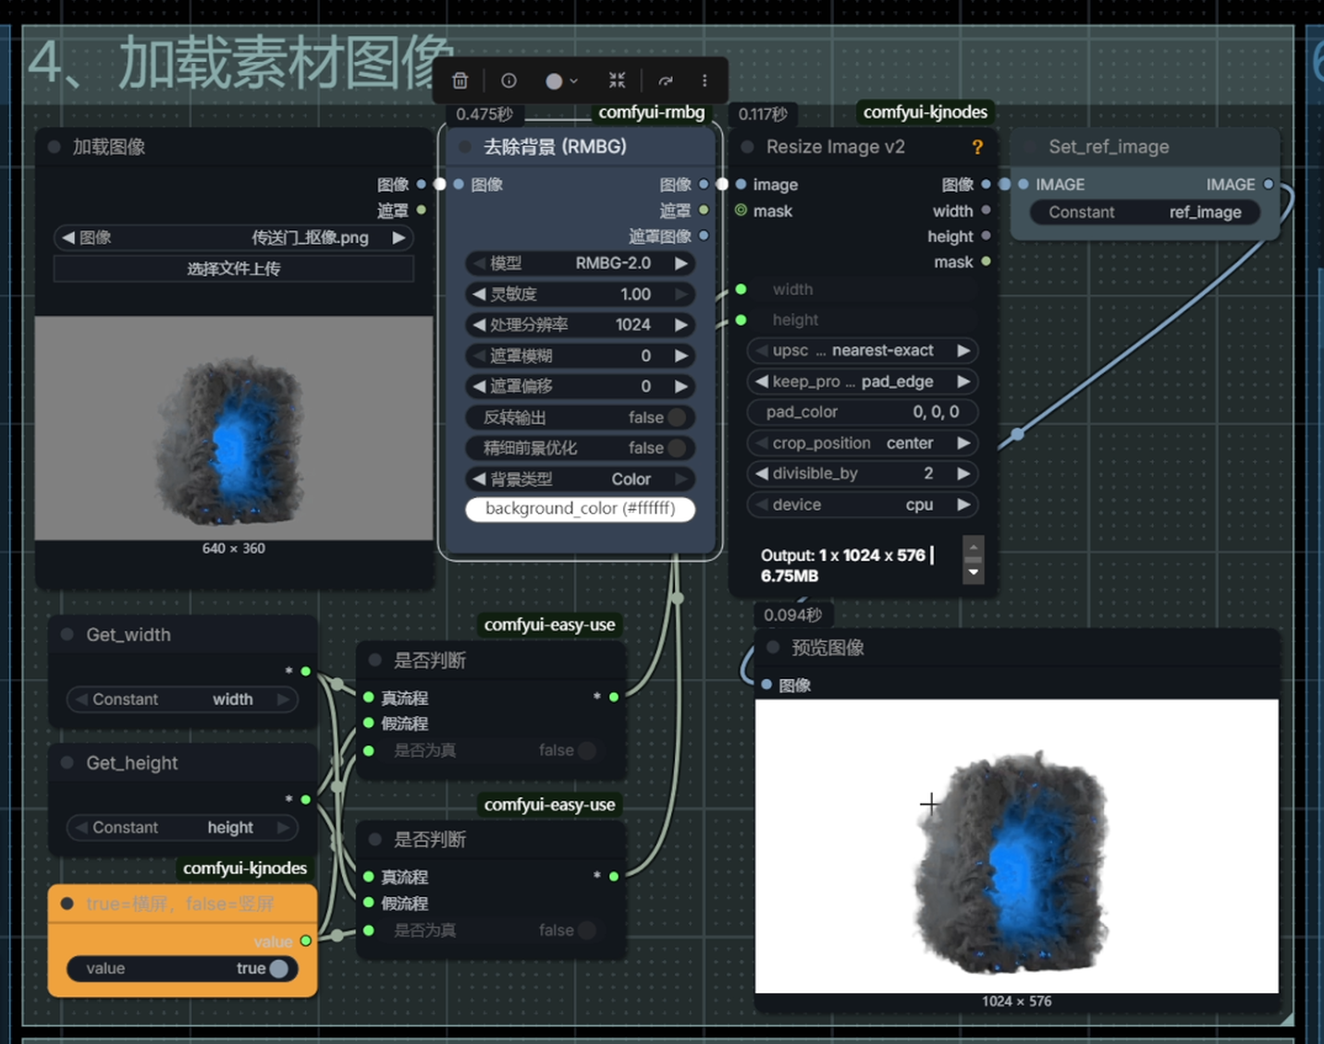Image resolution: width=1324 pixels, height=1044 pixels.
Task: Click collapse dot on 加载图像 node
Action: click(x=55, y=147)
